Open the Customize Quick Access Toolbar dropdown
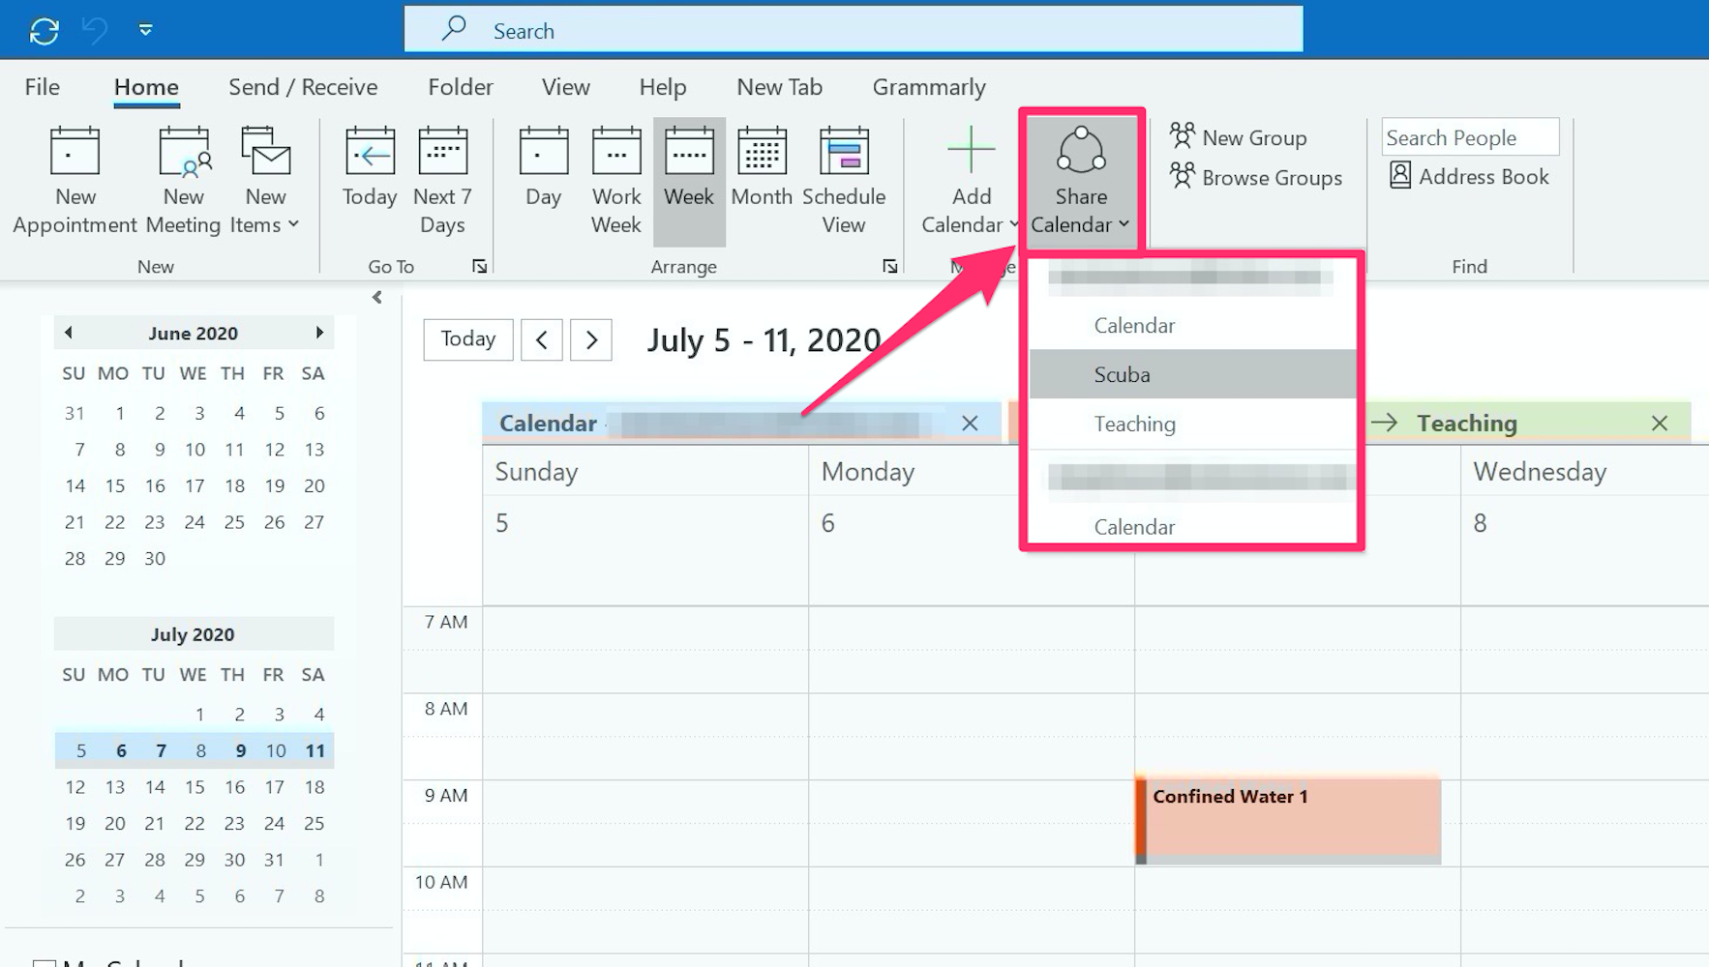The height and width of the screenshot is (967, 1709). (145, 30)
